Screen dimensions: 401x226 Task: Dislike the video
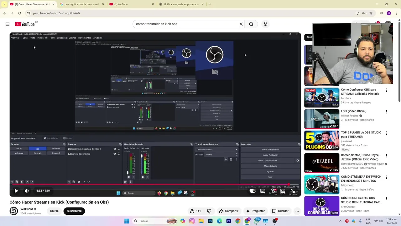209,211
